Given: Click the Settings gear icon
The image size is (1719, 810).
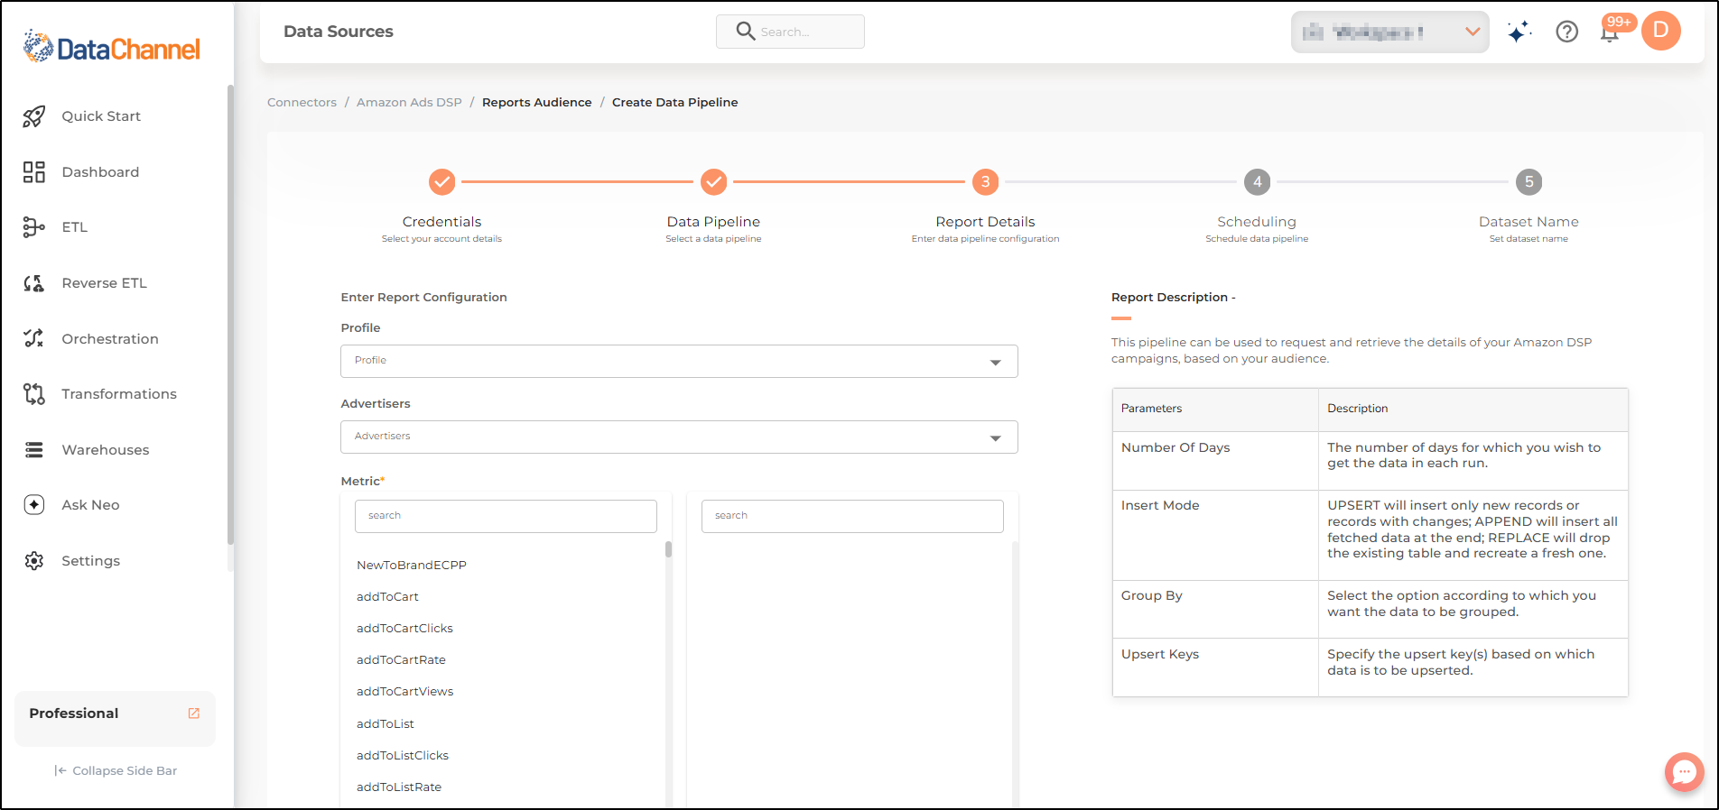Looking at the screenshot, I should 33,561.
